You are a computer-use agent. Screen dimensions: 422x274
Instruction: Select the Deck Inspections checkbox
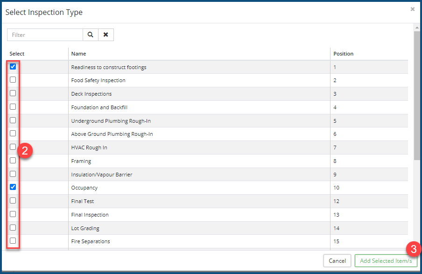13,93
